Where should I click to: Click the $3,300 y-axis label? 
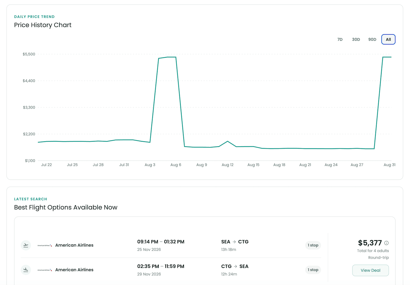coord(29,107)
